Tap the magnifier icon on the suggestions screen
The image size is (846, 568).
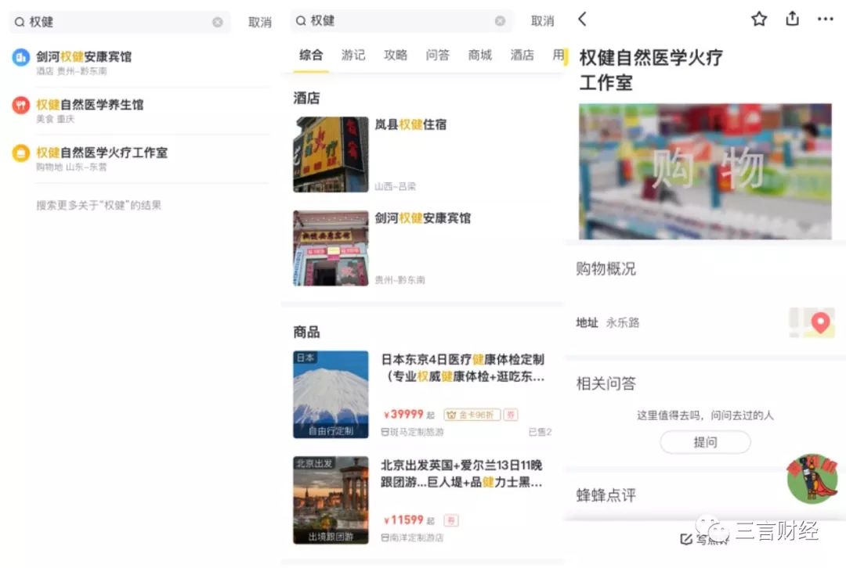coord(20,22)
